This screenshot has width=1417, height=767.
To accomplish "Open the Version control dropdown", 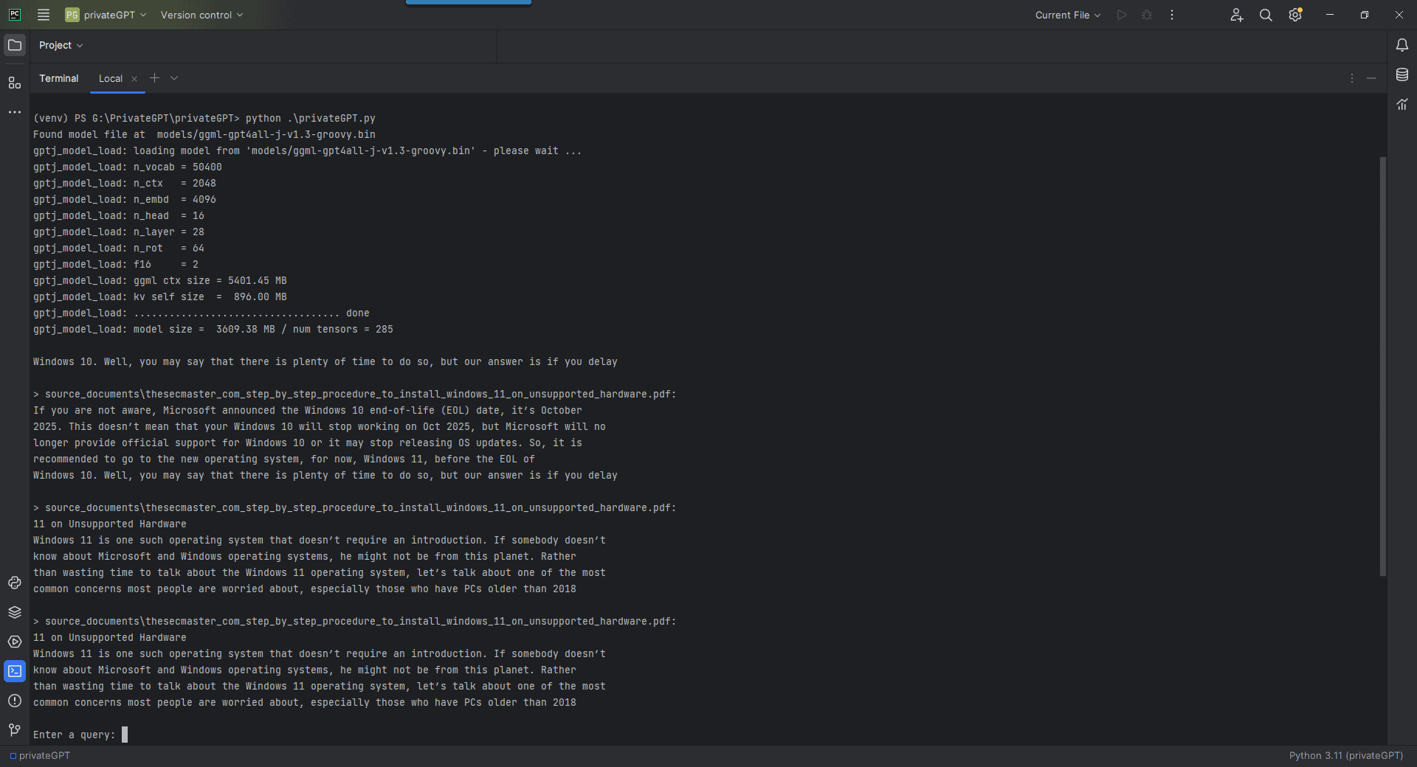I will (x=201, y=15).
